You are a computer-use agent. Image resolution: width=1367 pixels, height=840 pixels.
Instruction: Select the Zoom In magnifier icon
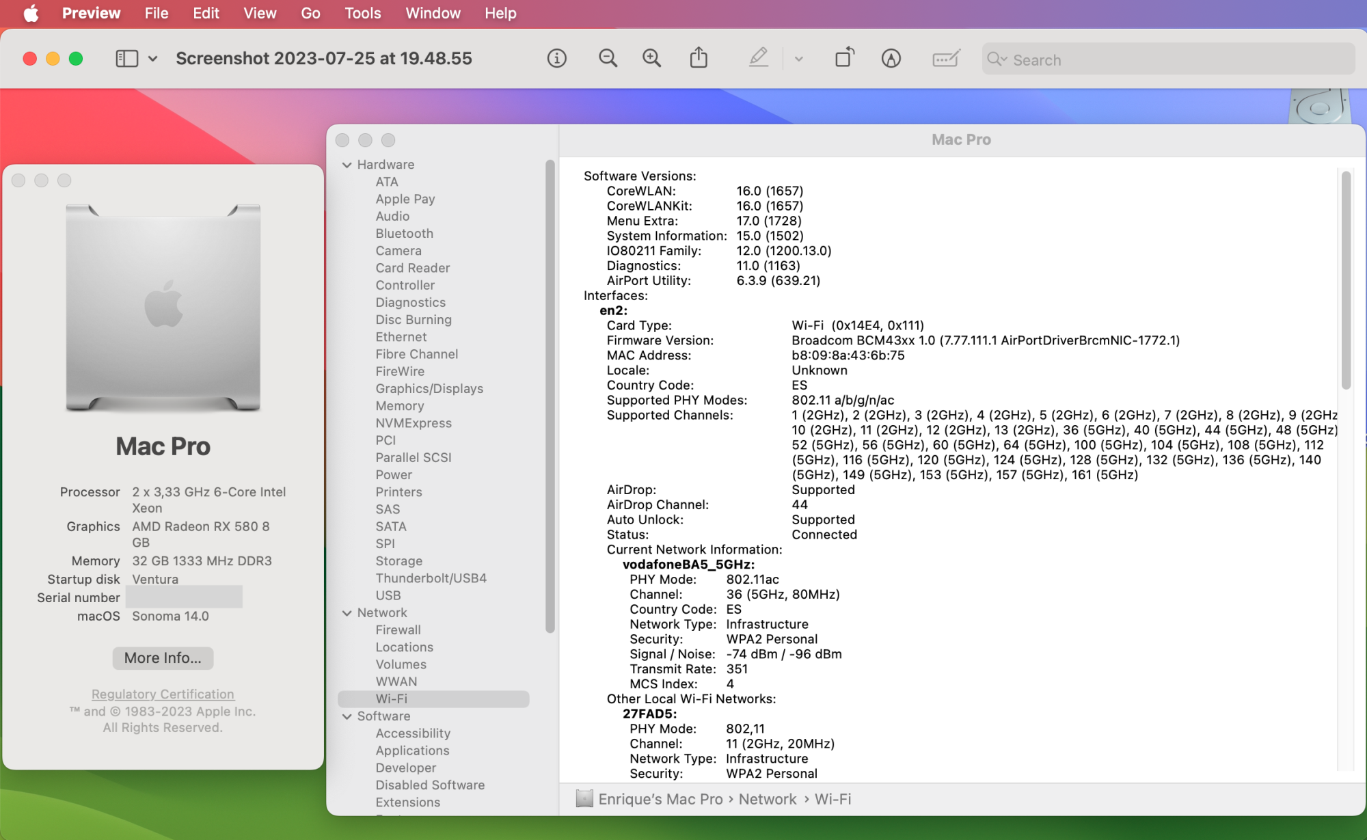coord(652,59)
